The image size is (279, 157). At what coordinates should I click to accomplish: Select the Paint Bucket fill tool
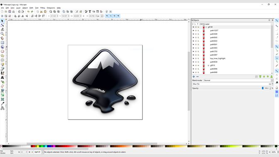point(2,91)
